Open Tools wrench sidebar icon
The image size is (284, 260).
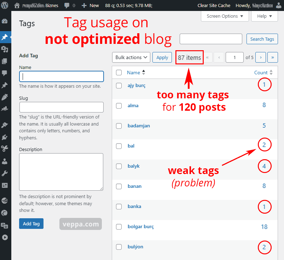point(5,173)
